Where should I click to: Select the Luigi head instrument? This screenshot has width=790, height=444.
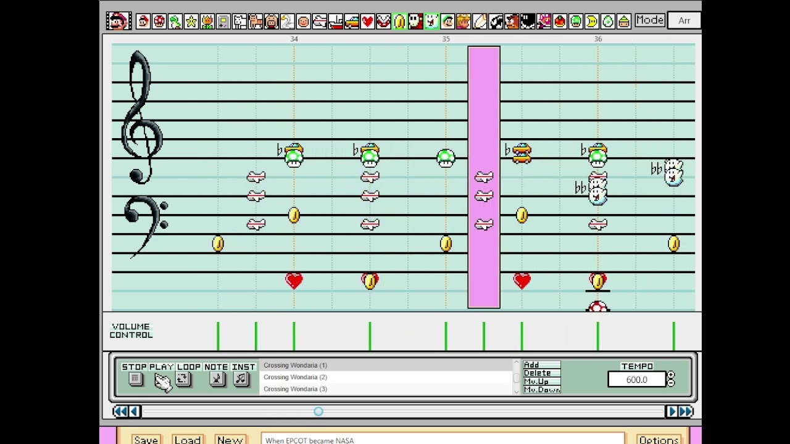point(448,22)
